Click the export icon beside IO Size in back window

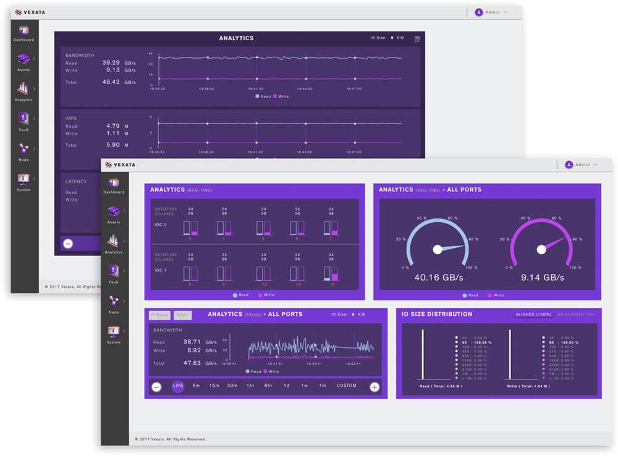[417, 39]
